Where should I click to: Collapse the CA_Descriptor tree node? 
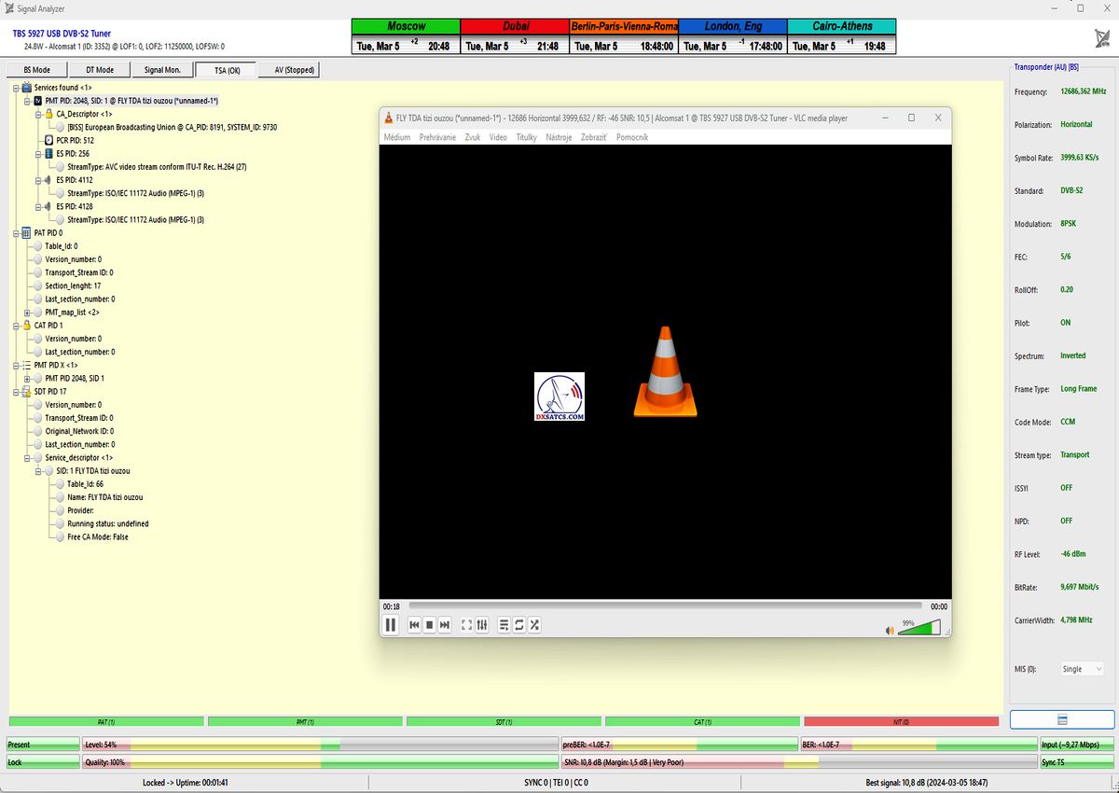(39, 114)
